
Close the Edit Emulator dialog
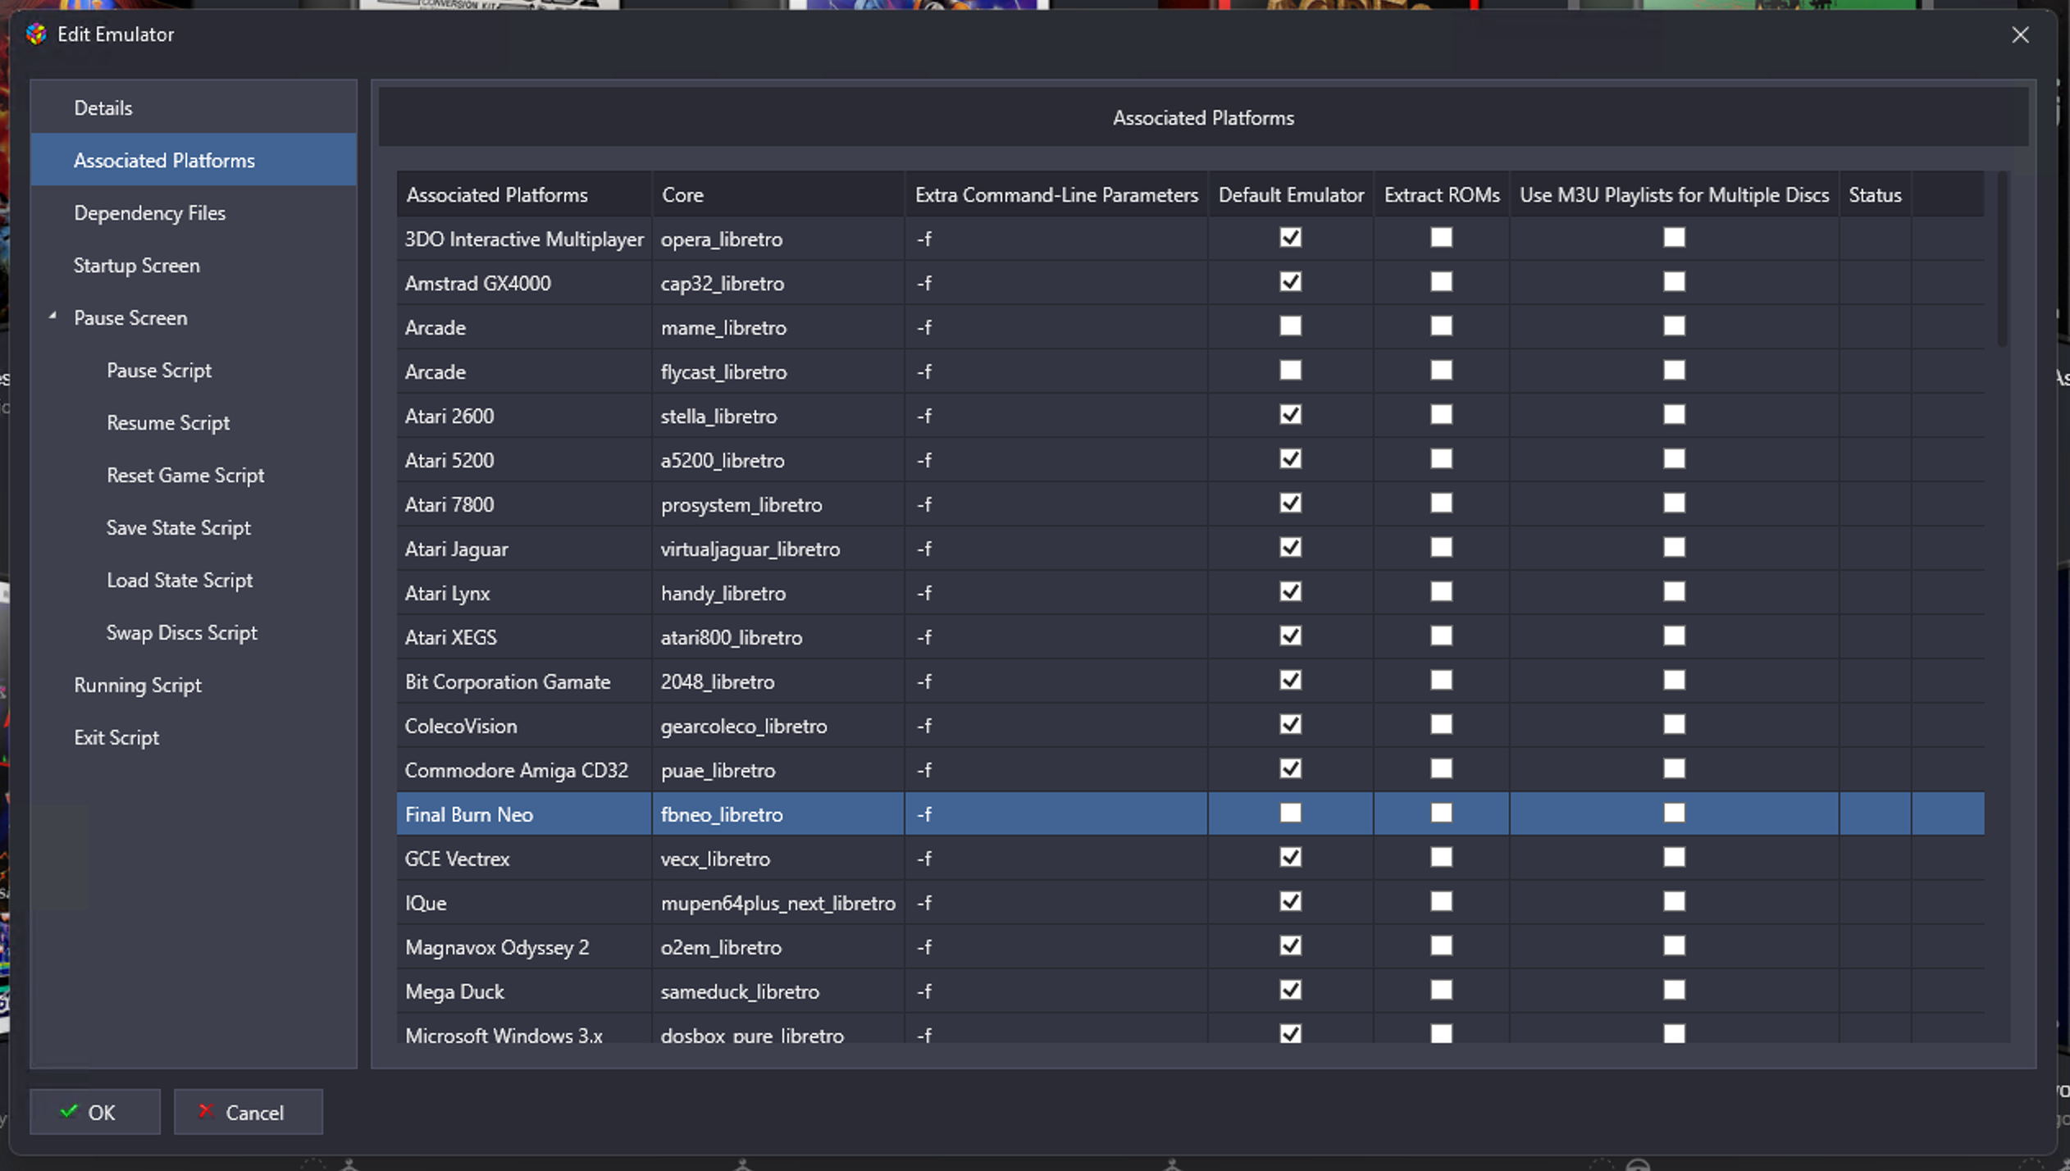2020,34
